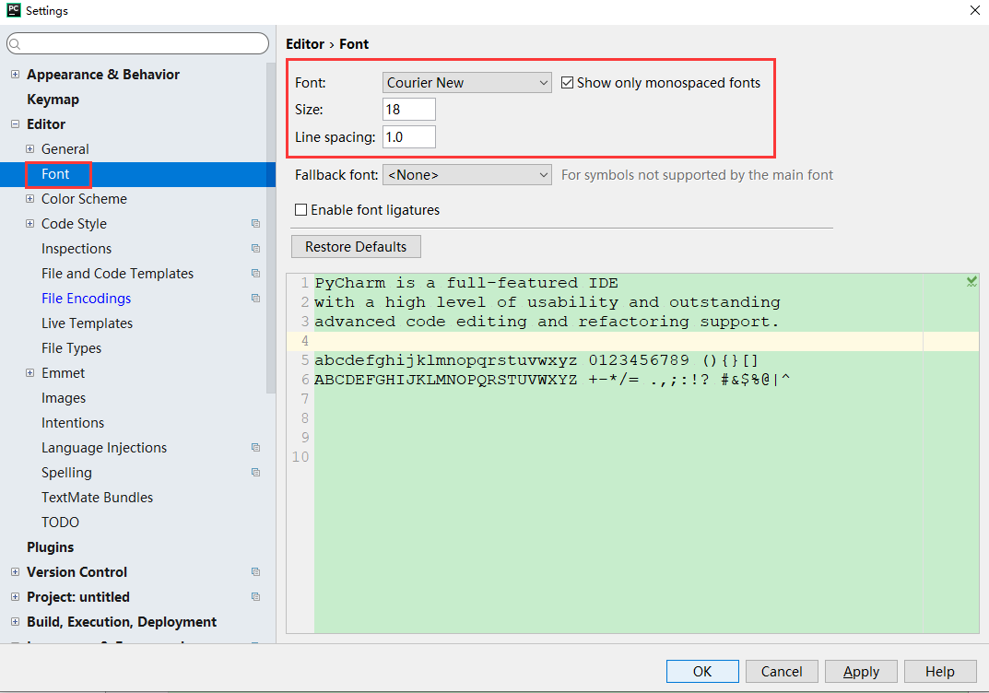Click the OK button
989x693 pixels.
(702, 672)
